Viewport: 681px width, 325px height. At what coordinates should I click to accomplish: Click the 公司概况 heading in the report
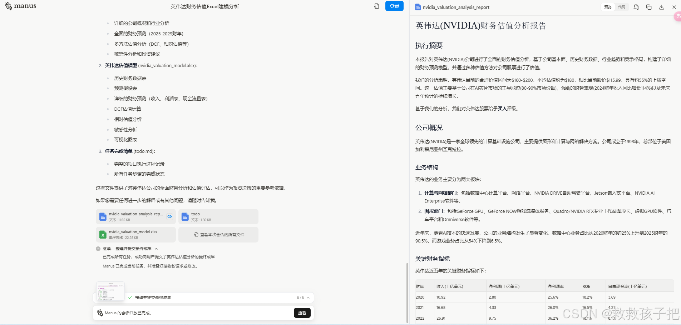click(429, 127)
